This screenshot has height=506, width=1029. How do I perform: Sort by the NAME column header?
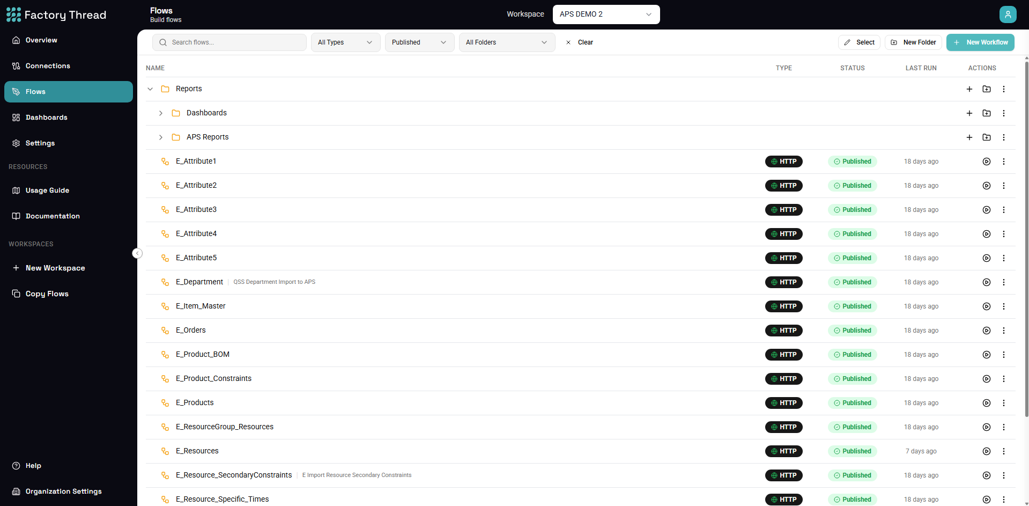pyautogui.click(x=155, y=68)
